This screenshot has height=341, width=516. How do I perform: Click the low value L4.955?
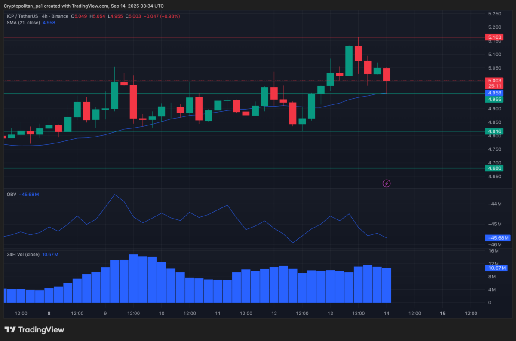pos(115,16)
